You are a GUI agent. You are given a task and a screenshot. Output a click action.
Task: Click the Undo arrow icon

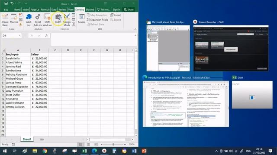tap(12, 3)
